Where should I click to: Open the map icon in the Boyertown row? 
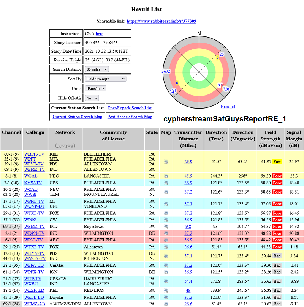point(166,227)
